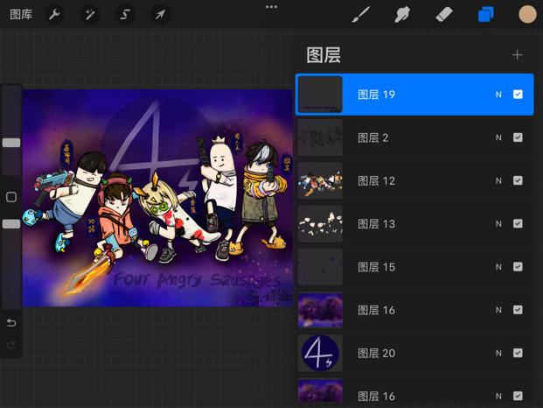Tap the undo arrow in sidebar
Viewport: 543px width, 408px height.
click(11, 323)
